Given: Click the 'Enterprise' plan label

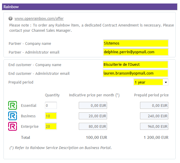Looking at the screenshot, I should [x=30, y=126].
